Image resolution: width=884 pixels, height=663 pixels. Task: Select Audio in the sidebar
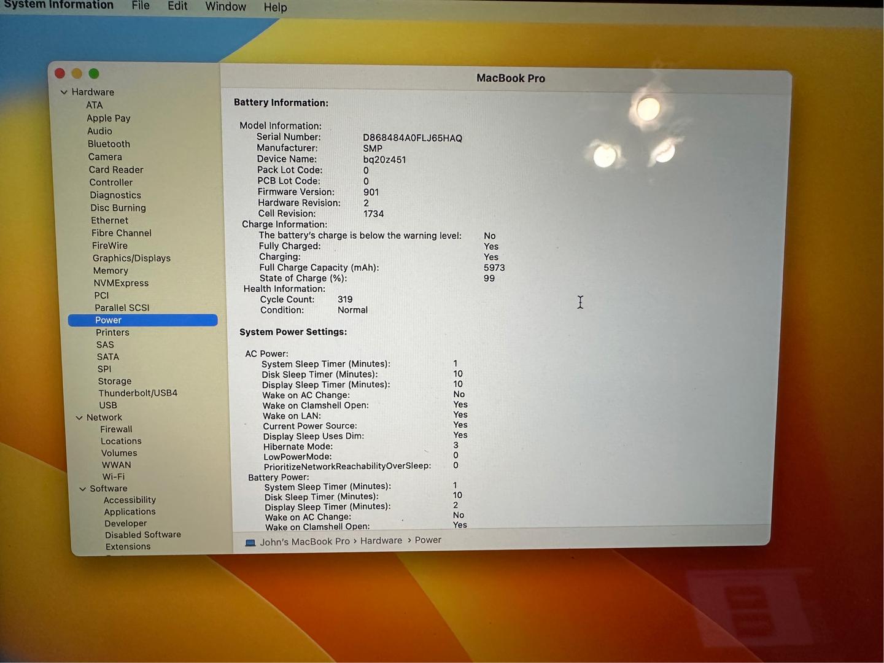click(99, 131)
